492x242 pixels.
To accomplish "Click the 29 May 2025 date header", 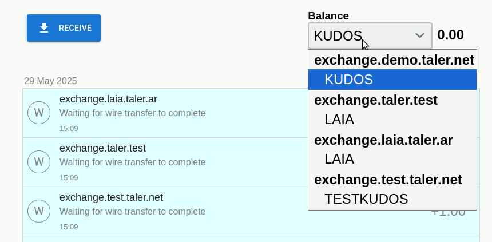I will pyautogui.click(x=50, y=81).
